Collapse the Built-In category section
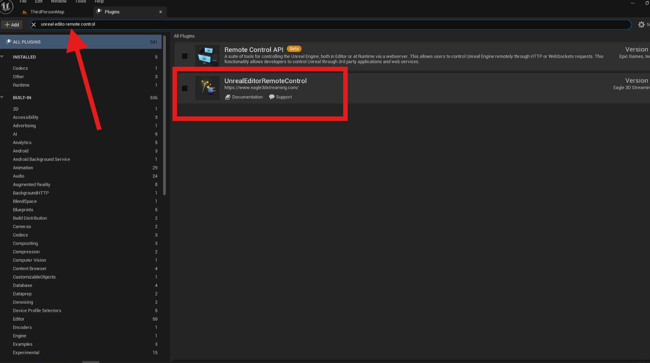Image resolution: width=650 pixels, height=363 pixels. pos(2,97)
